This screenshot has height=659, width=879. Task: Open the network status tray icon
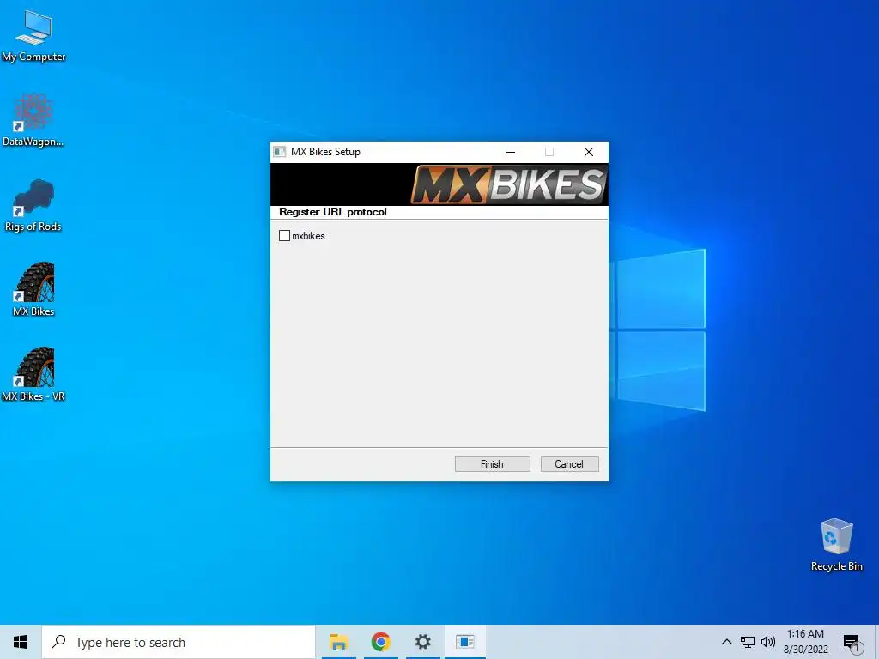(748, 642)
